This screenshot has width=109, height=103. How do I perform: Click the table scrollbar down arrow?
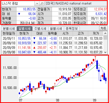(x=105, y=52)
